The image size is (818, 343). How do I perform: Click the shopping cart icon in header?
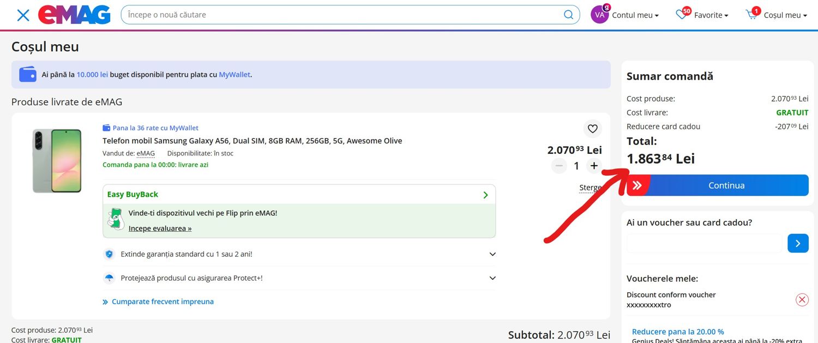[752, 15]
